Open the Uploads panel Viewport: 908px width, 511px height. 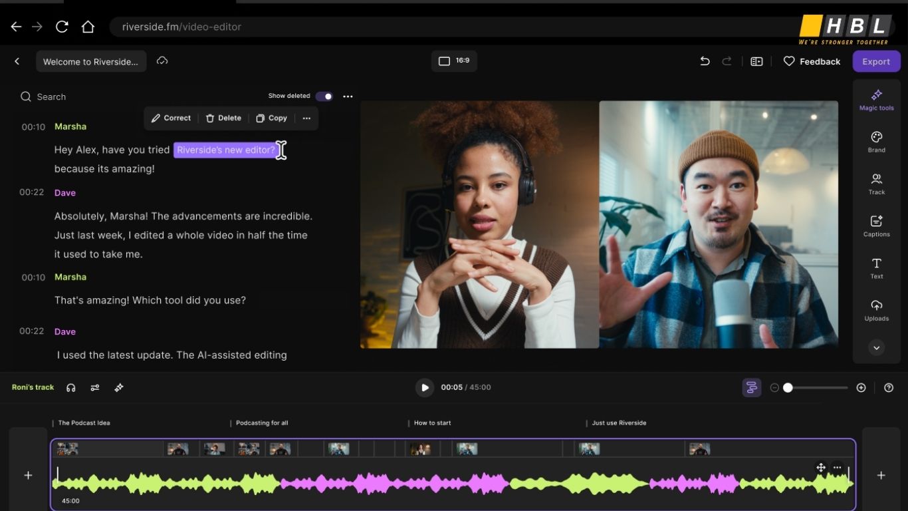(876, 310)
